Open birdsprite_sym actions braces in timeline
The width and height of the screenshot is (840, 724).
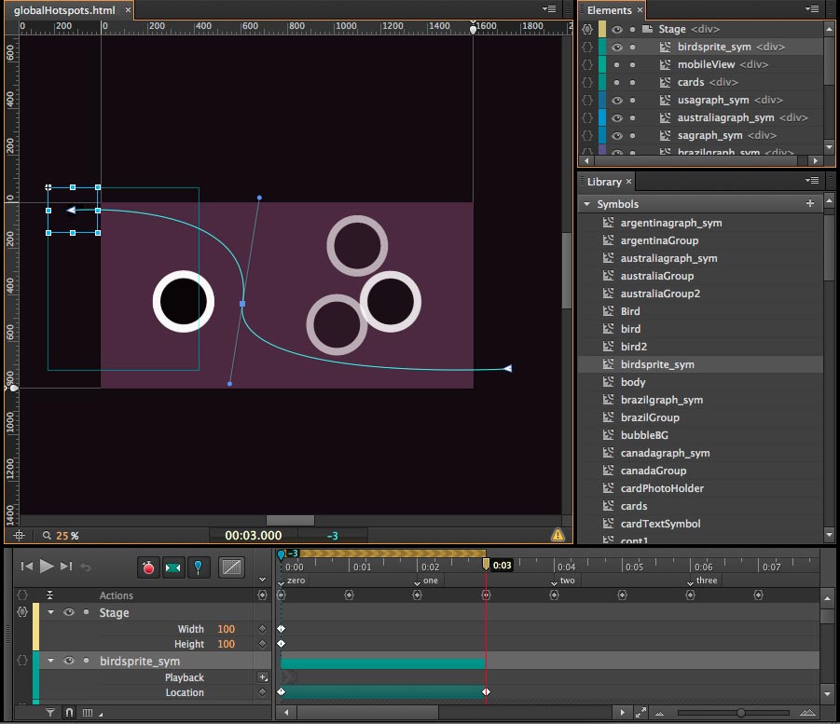click(22, 661)
